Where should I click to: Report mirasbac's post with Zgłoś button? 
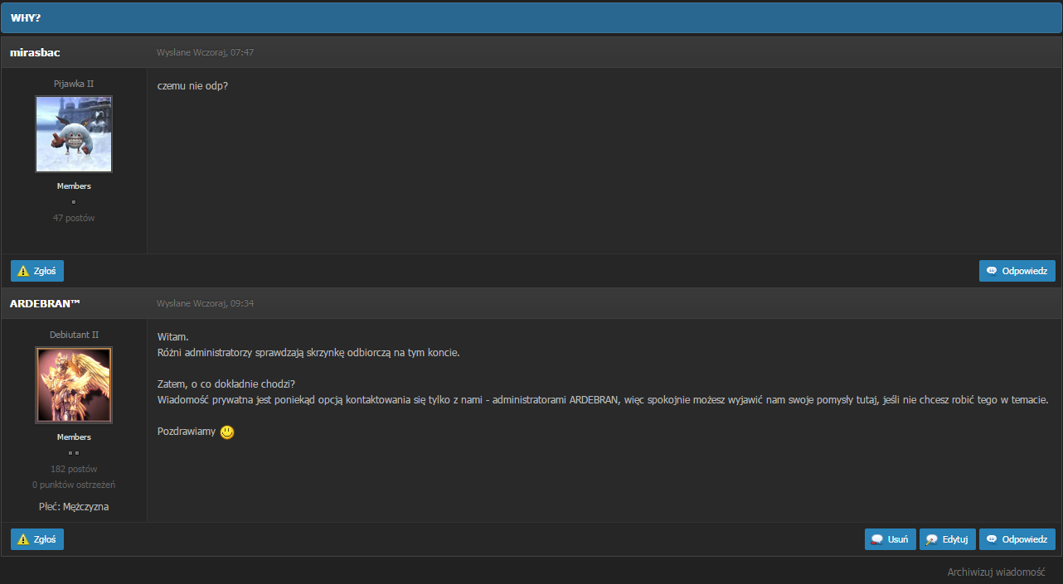pos(37,271)
